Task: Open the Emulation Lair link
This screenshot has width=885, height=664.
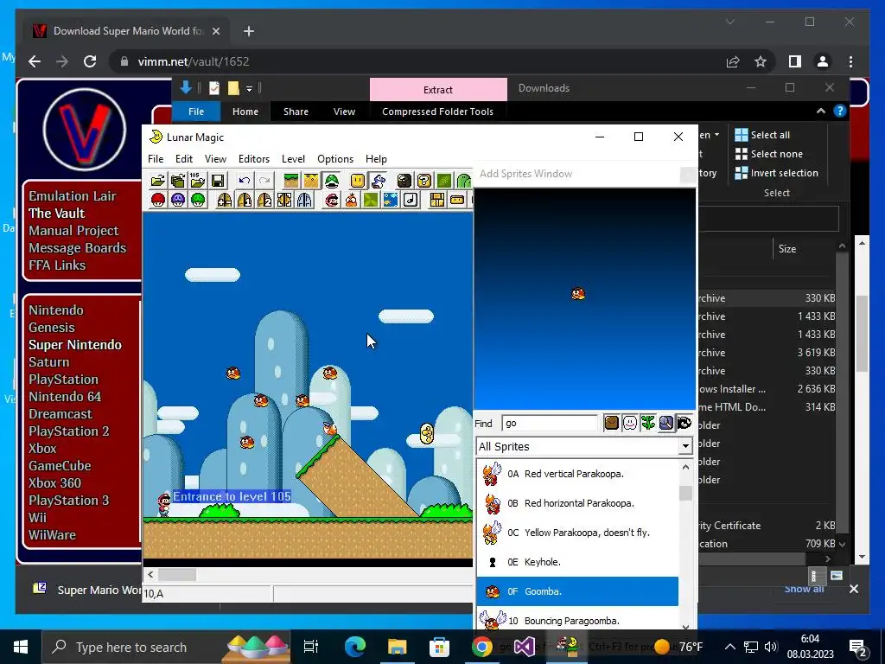Action: pos(73,196)
